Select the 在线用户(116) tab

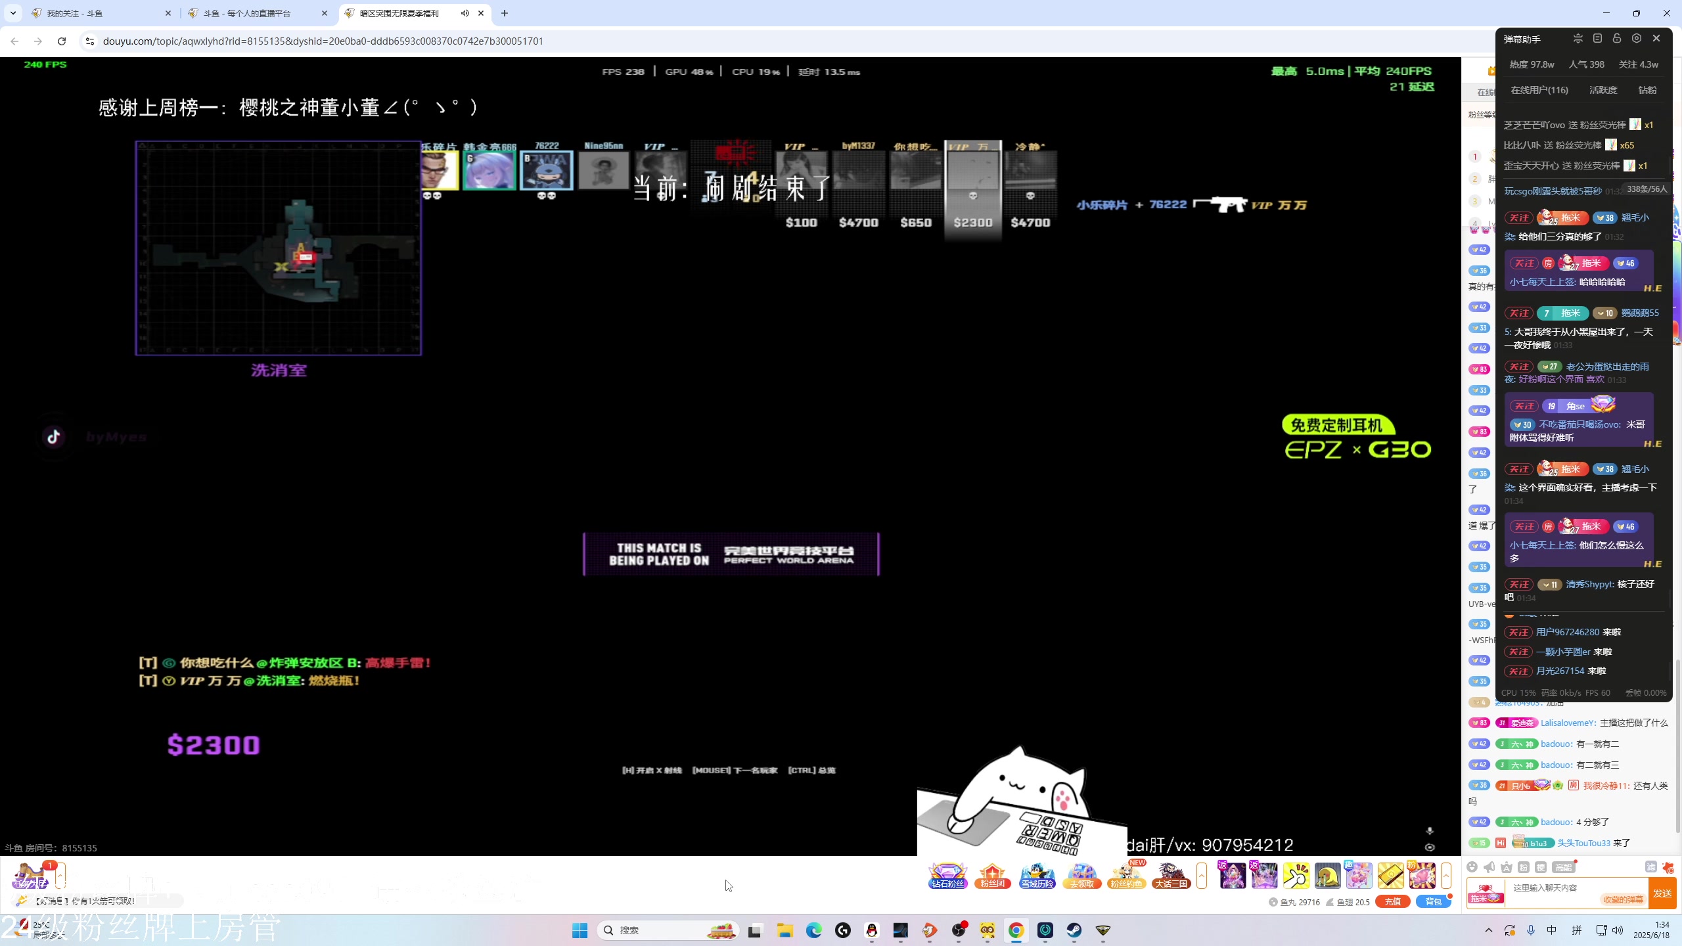[x=1539, y=90]
